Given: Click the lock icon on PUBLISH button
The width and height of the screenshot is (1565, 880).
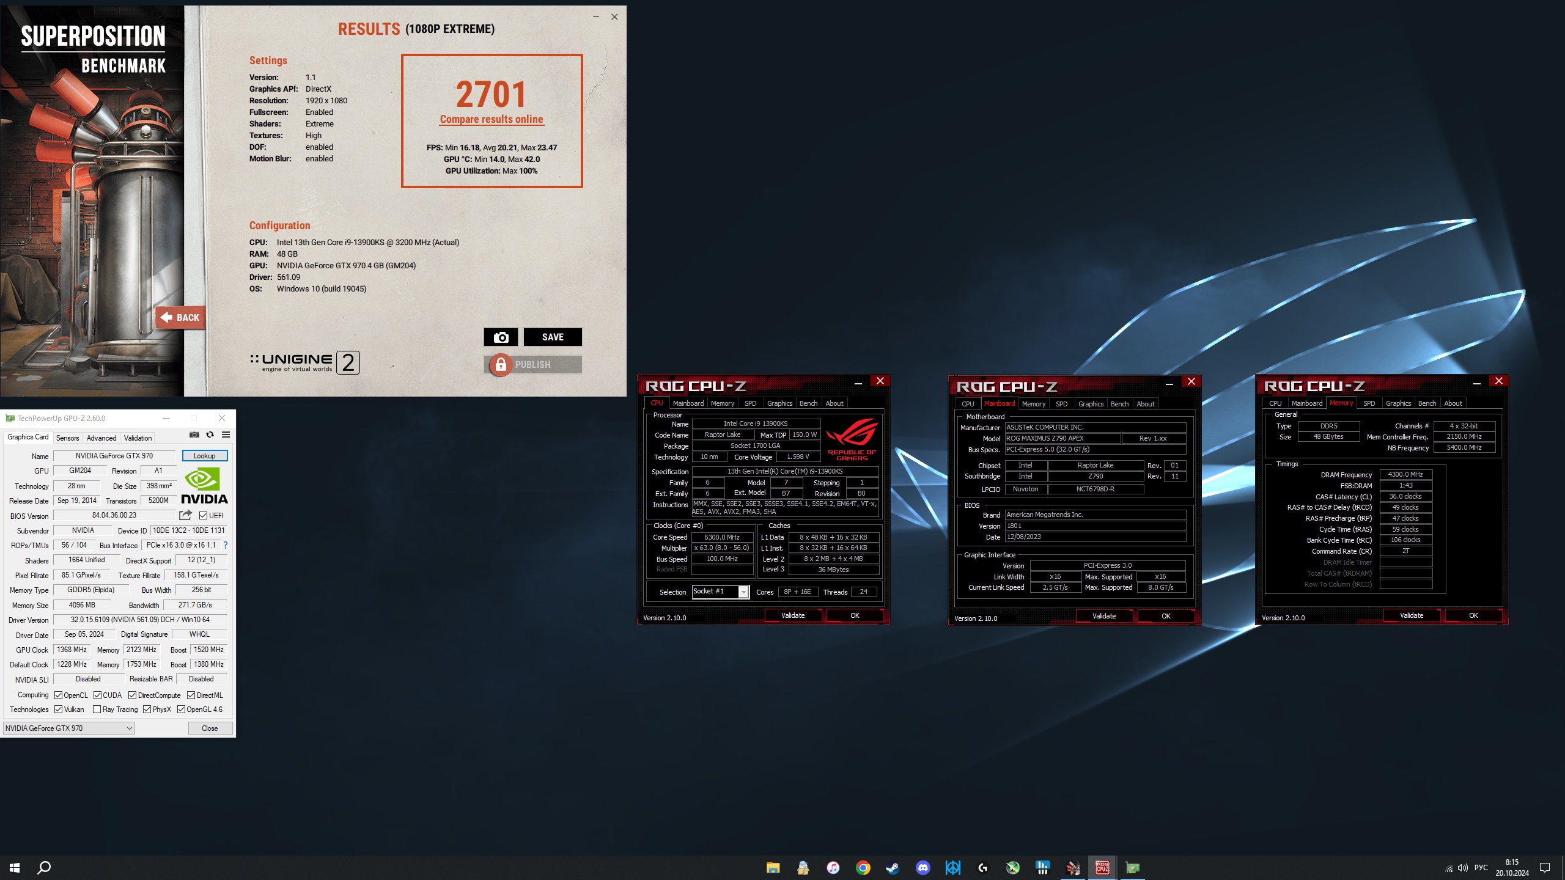Looking at the screenshot, I should [x=501, y=365].
